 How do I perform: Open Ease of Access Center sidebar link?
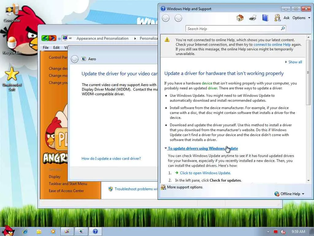tap(66, 191)
